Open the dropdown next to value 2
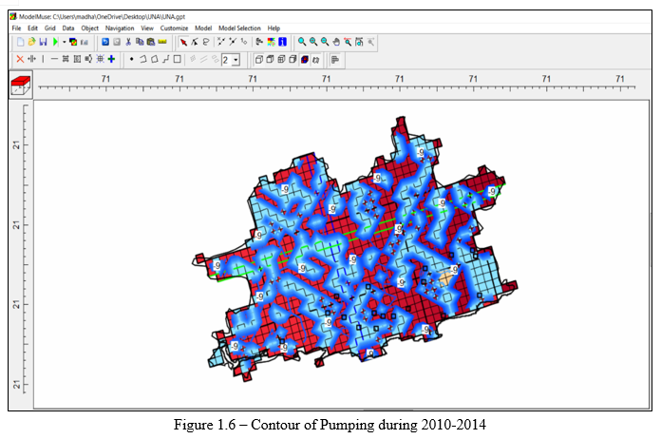The image size is (661, 439). pos(236,60)
